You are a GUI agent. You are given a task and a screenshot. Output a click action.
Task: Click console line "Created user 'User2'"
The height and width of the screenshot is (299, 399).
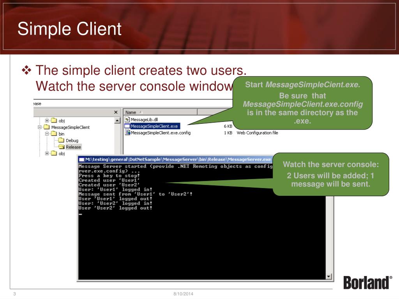(109, 185)
